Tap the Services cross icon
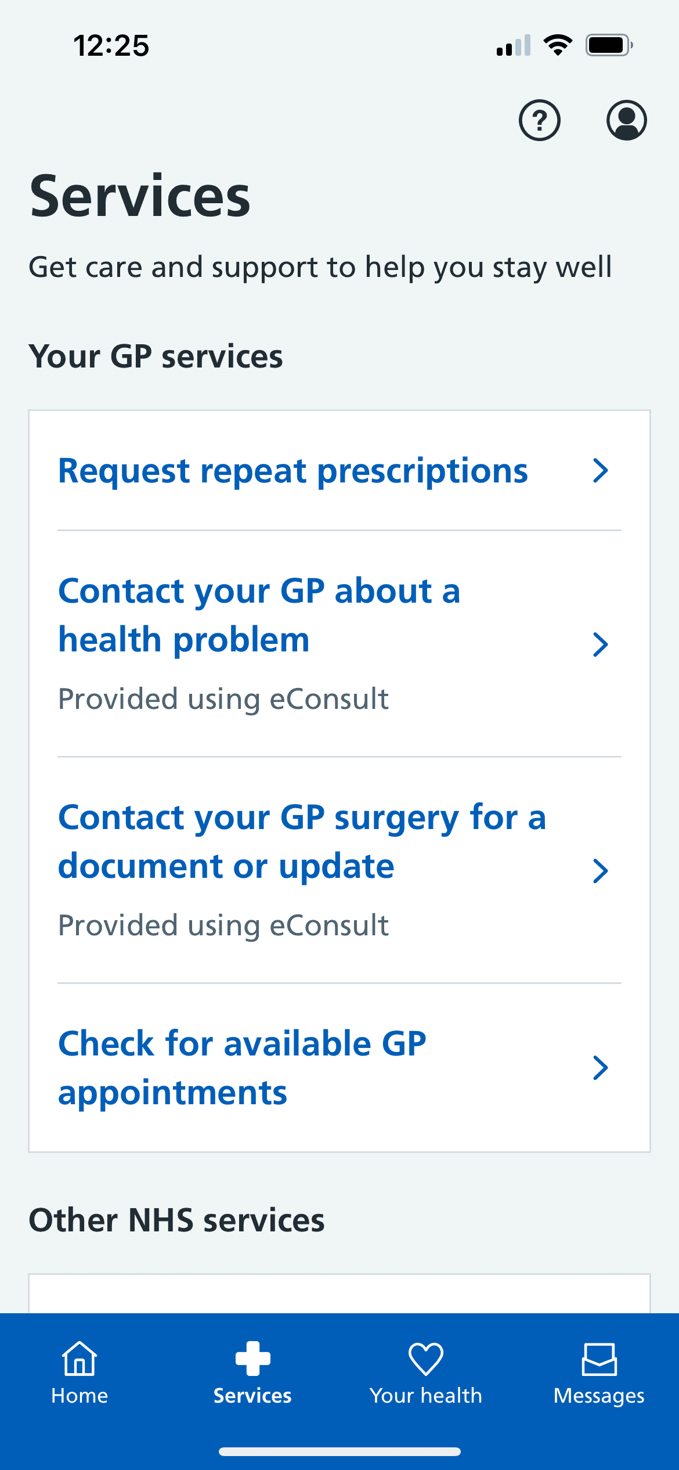Viewport: 679px width, 1470px height. [x=252, y=1359]
